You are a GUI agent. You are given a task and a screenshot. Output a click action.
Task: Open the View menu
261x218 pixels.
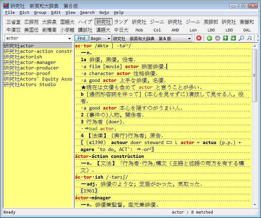click(70, 12)
